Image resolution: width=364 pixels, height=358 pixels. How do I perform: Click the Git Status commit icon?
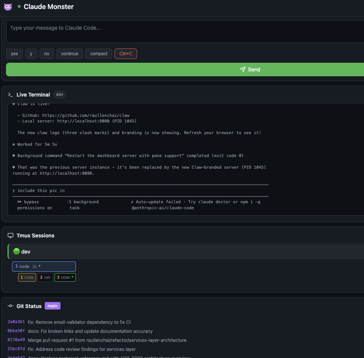pyautogui.click(x=11, y=306)
